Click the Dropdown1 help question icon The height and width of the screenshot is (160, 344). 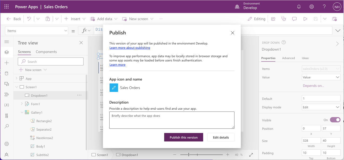click(x=284, y=42)
